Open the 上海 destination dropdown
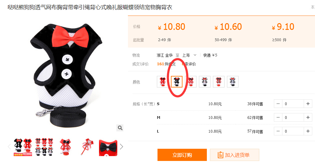Viewport: 315px width, 164px height. [189, 55]
